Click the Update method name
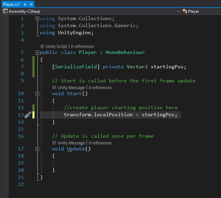The width and height of the screenshot is (221, 198). coord(76,149)
